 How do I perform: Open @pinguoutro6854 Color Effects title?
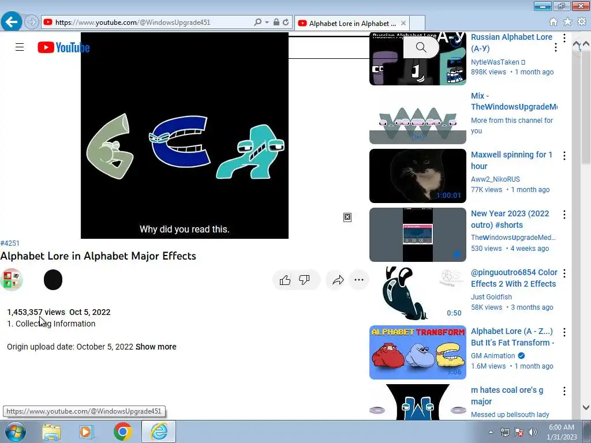(514, 278)
